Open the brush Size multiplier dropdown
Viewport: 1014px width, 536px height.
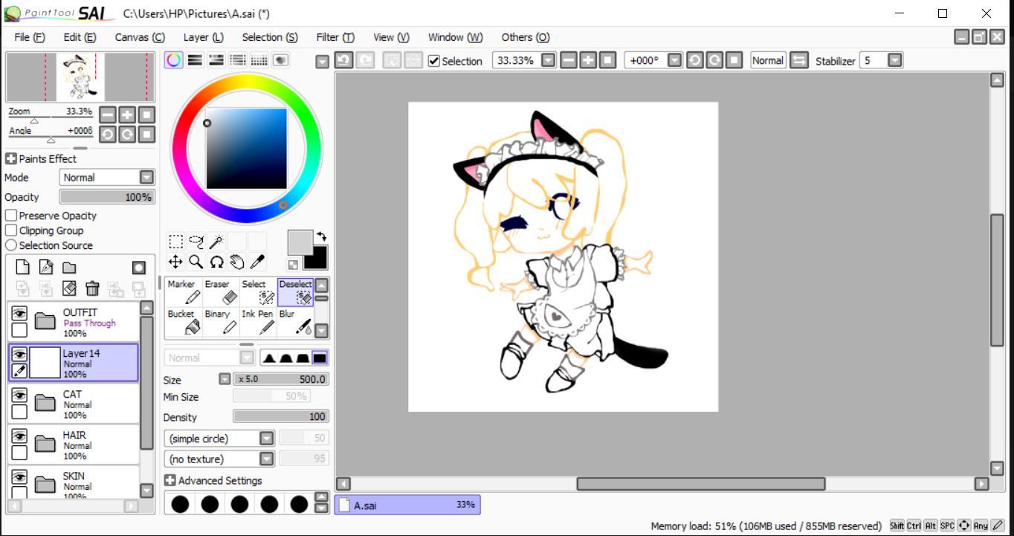225,379
